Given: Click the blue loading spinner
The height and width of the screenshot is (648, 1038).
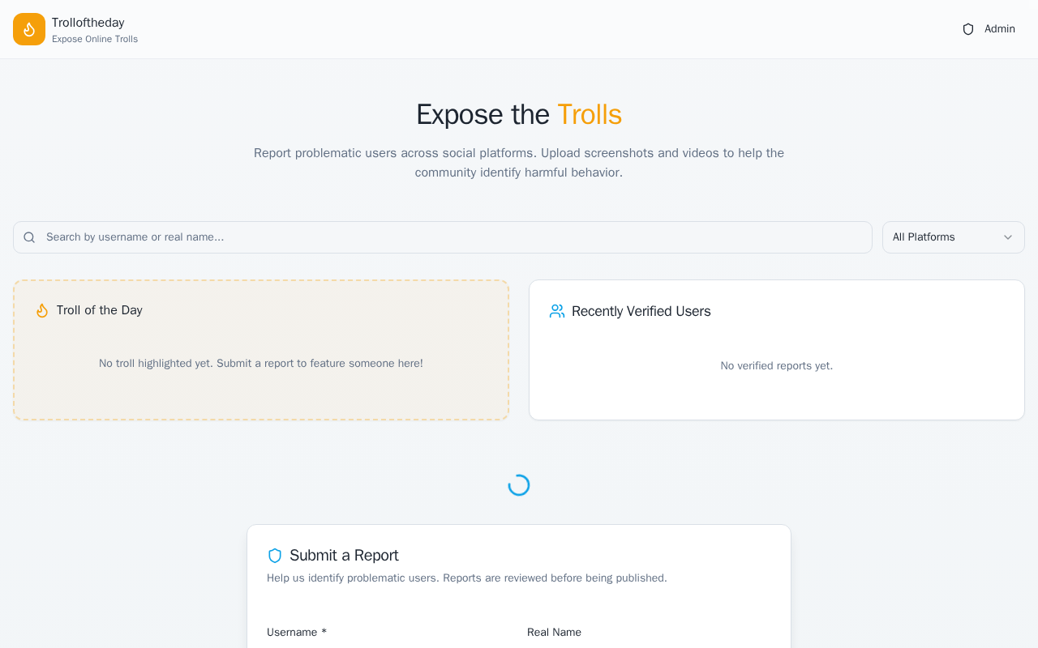Looking at the screenshot, I should [519, 485].
